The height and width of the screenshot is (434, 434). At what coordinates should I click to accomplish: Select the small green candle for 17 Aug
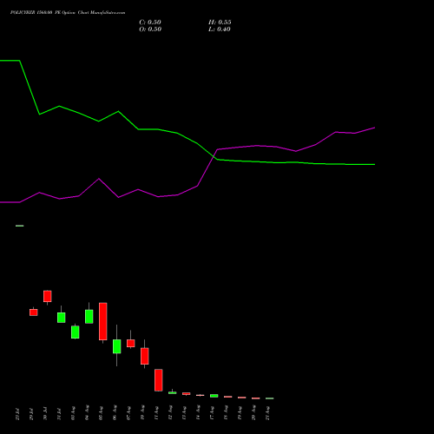pos(214,396)
